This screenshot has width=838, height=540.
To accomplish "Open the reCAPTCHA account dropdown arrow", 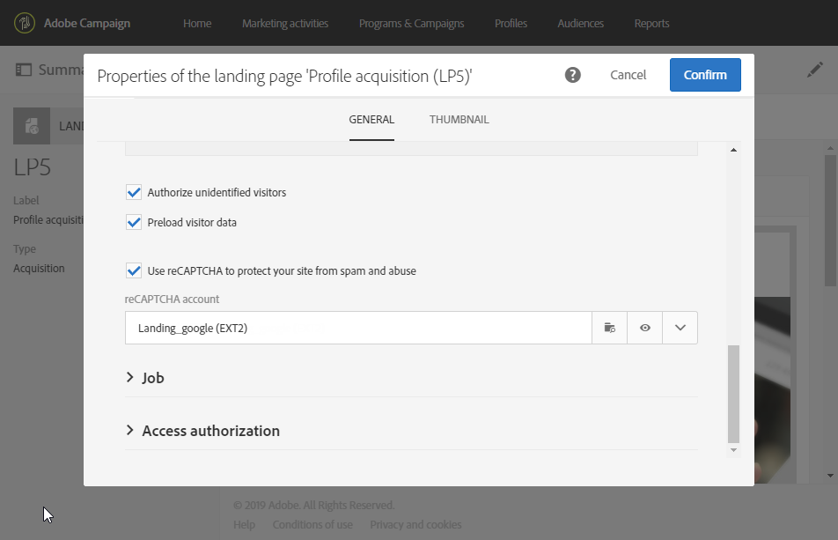I will [x=680, y=328].
